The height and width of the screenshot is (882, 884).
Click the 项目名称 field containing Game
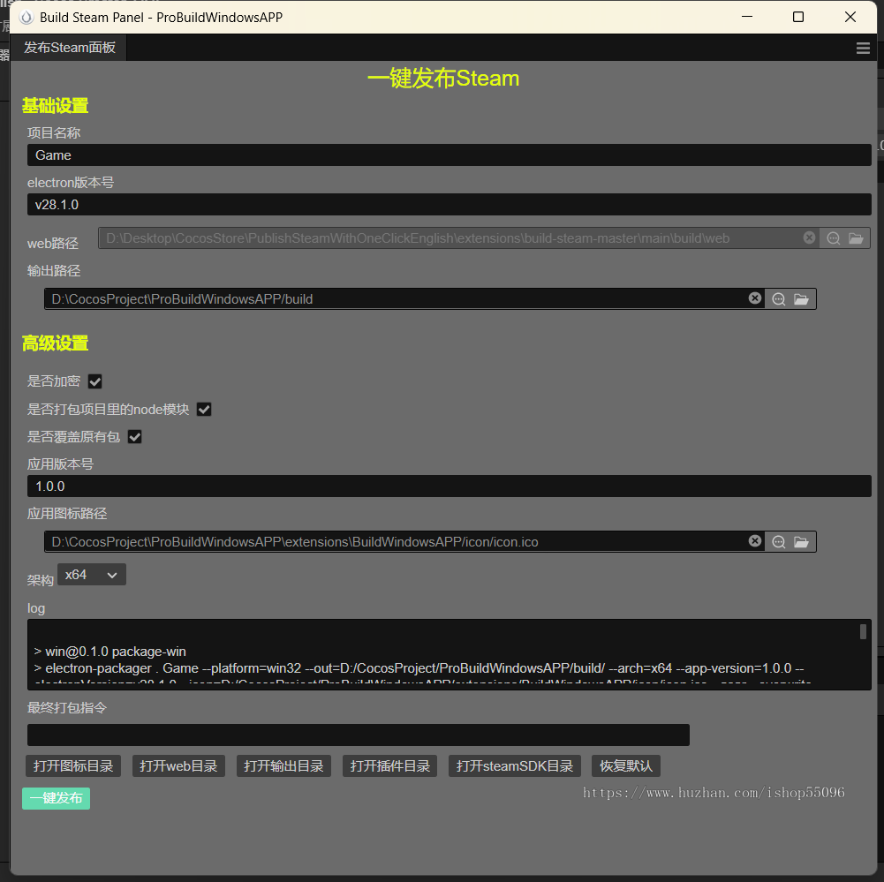click(x=450, y=155)
